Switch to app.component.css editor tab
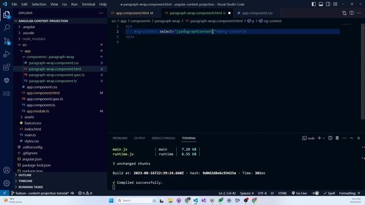This screenshot has height=205, width=365. 257,13
